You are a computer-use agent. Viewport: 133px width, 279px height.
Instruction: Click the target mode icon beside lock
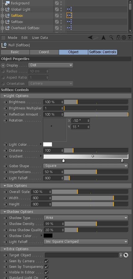[124, 38]
